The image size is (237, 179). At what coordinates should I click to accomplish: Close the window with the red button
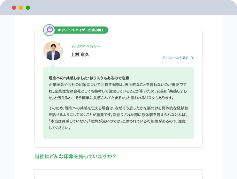(x=14, y=8)
